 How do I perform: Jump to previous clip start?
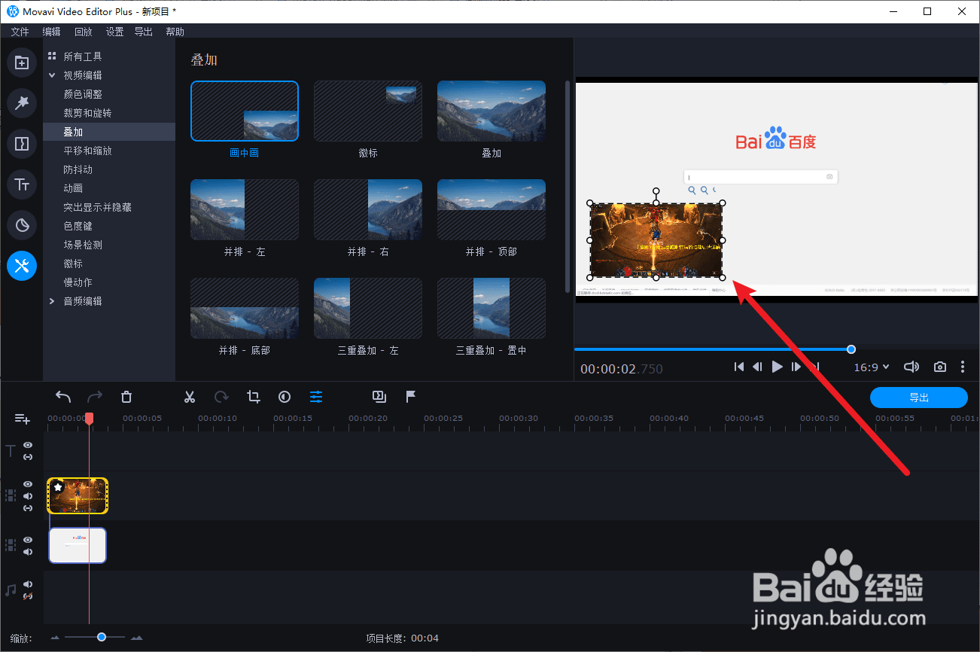[739, 367]
